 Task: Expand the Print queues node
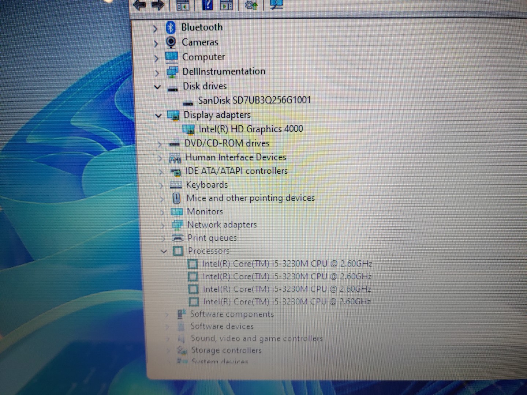(x=164, y=239)
